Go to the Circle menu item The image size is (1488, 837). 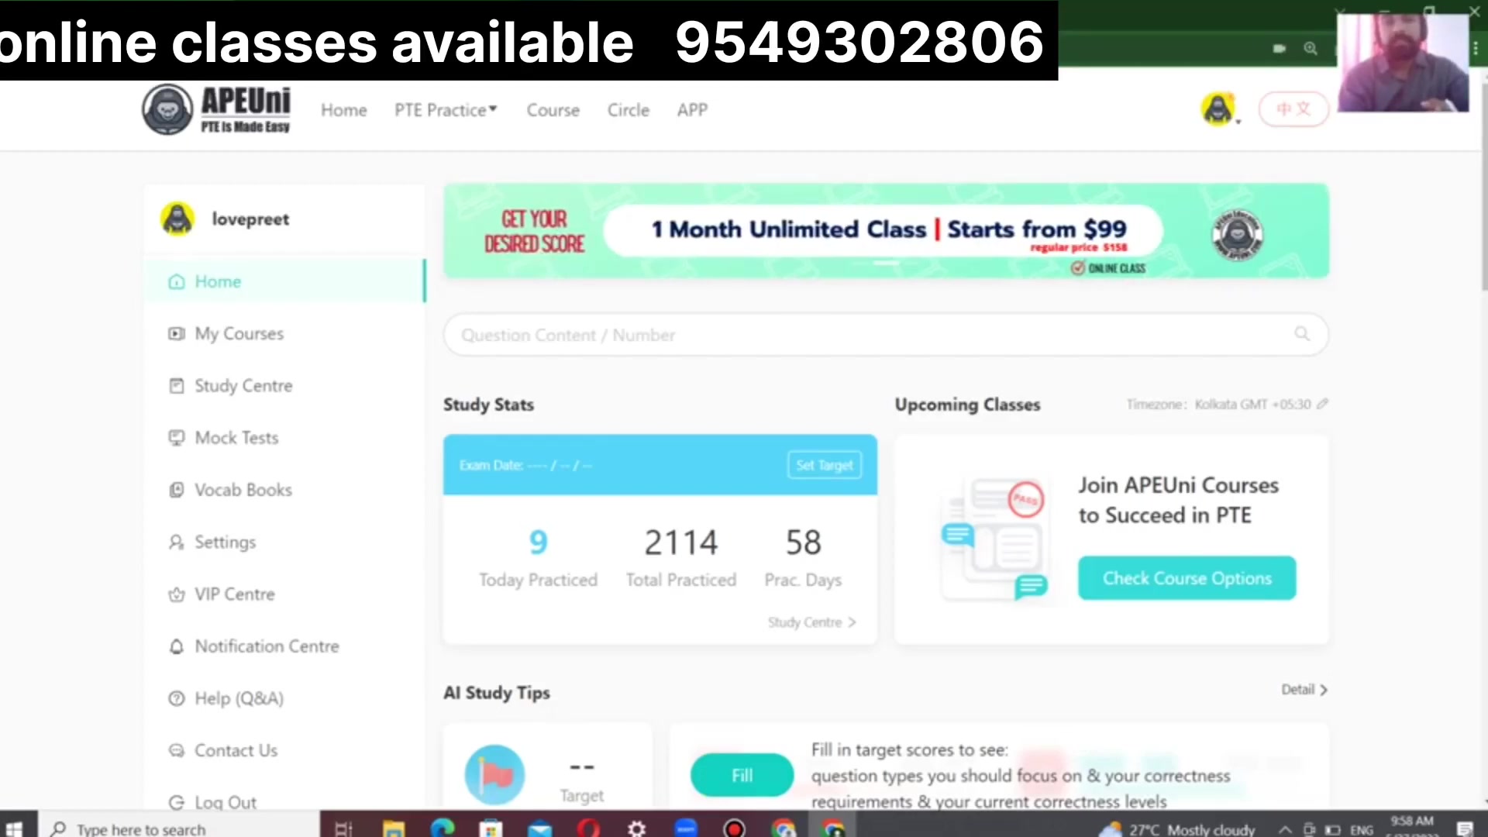click(629, 110)
